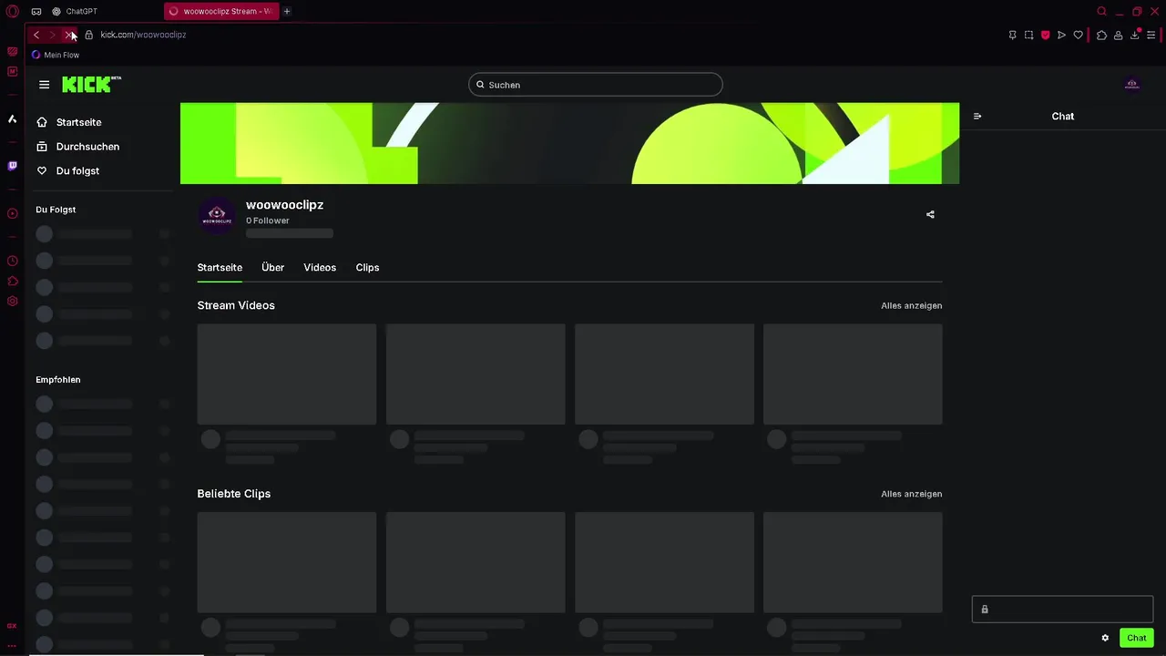Image resolution: width=1166 pixels, height=656 pixels.
Task: Show all Beliebte Clips via Alles anzeigen
Action: (911, 494)
